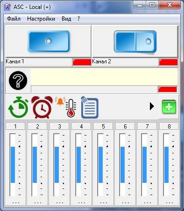
Task: Click the green plus add button
Action: [x=169, y=107]
